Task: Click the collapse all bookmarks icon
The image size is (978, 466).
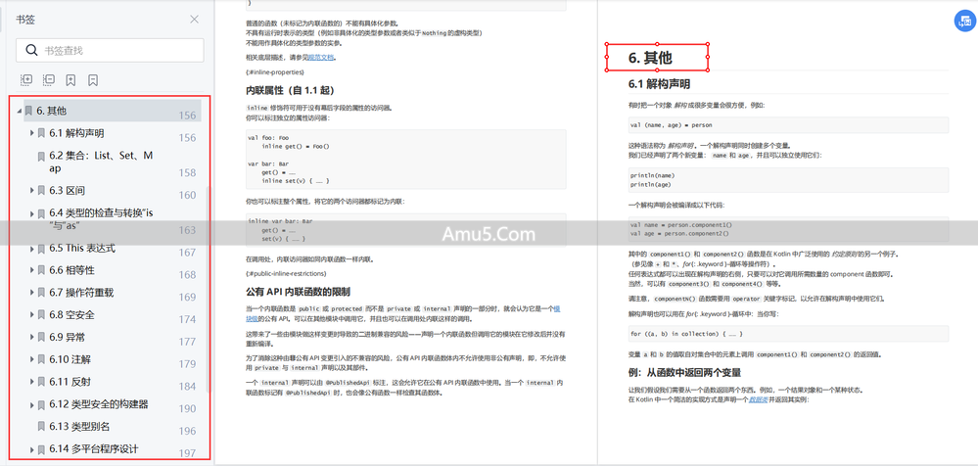Action: (49, 80)
